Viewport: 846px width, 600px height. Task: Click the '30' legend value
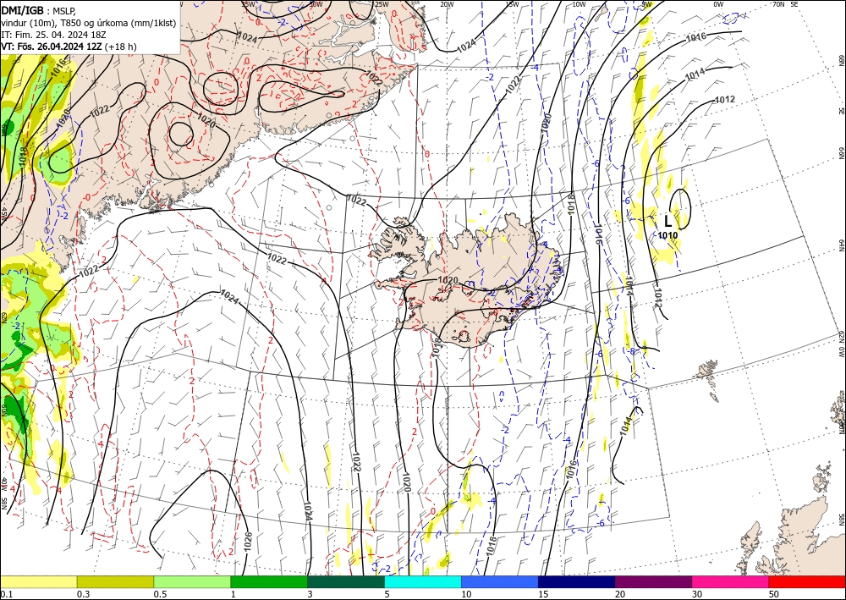pyautogui.click(x=696, y=593)
